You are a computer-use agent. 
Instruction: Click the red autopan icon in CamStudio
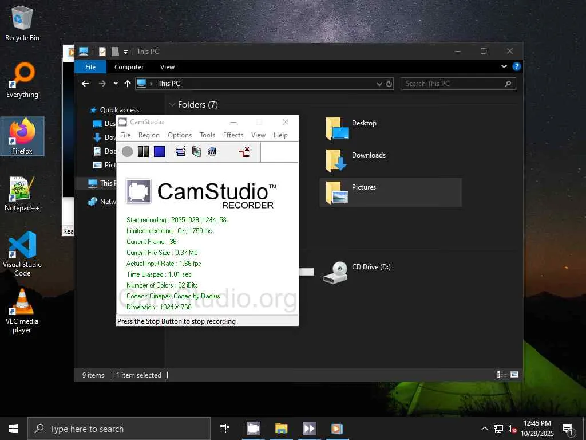244,151
